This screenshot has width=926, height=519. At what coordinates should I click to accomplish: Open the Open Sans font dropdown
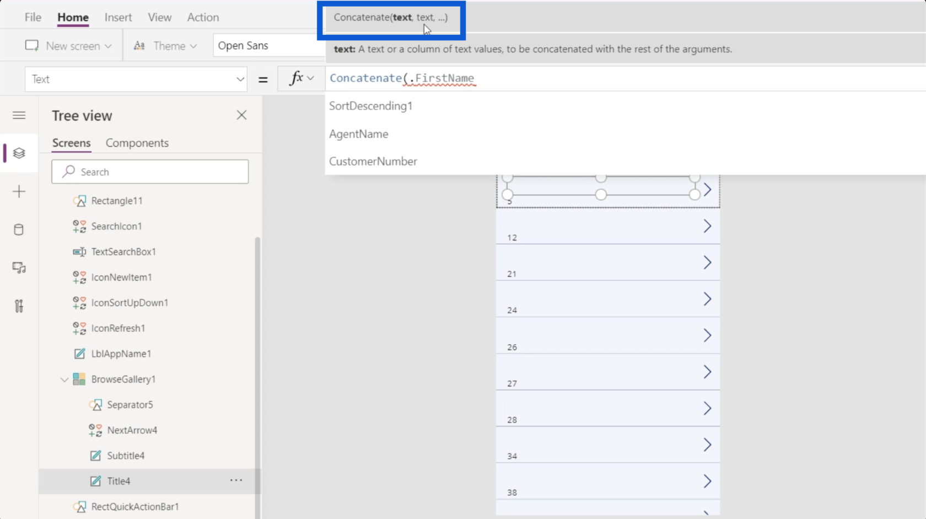tap(270, 46)
